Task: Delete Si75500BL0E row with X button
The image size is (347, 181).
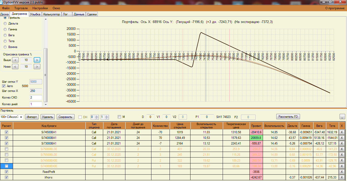Action: click(342, 155)
